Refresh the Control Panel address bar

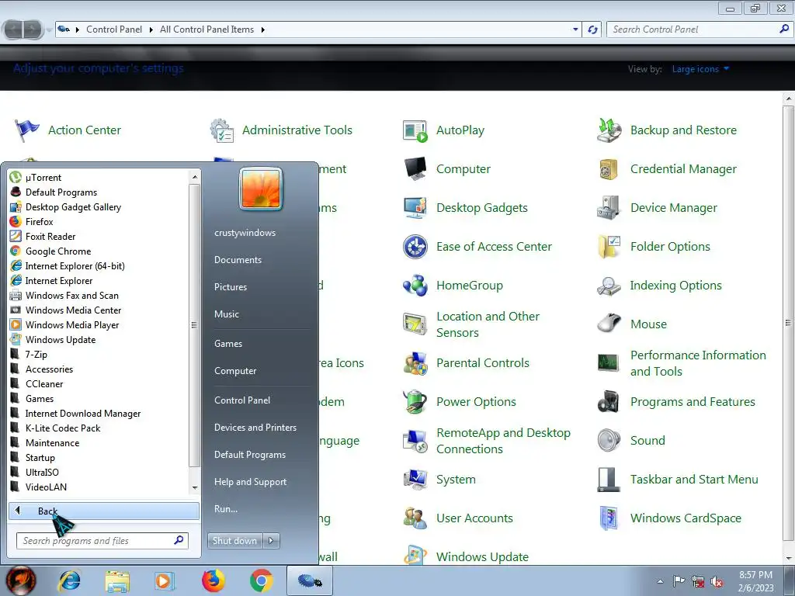pyautogui.click(x=592, y=29)
